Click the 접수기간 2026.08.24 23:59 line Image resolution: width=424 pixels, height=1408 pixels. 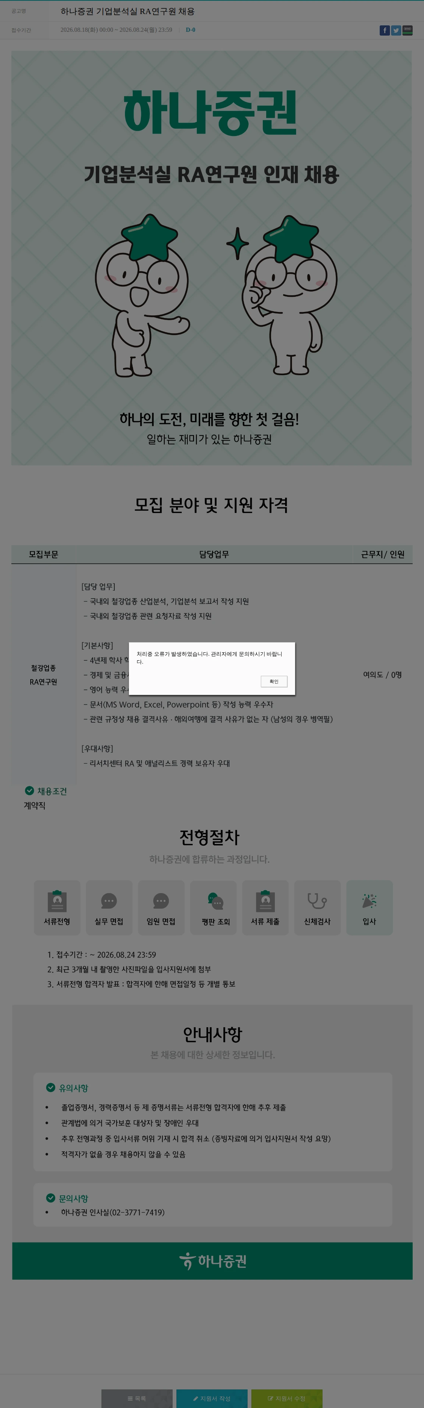coord(101,954)
